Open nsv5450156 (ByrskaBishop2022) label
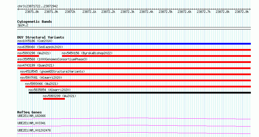The width and height of the screenshot is (259, 137). tap(87, 53)
